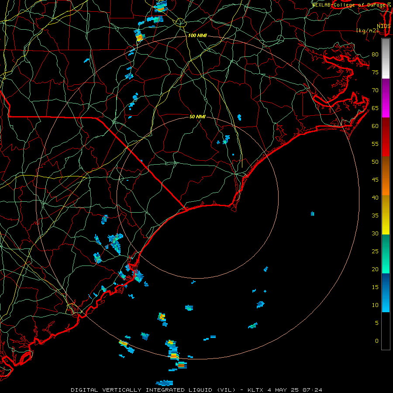Click the 25 value on the color scale

click(375, 252)
